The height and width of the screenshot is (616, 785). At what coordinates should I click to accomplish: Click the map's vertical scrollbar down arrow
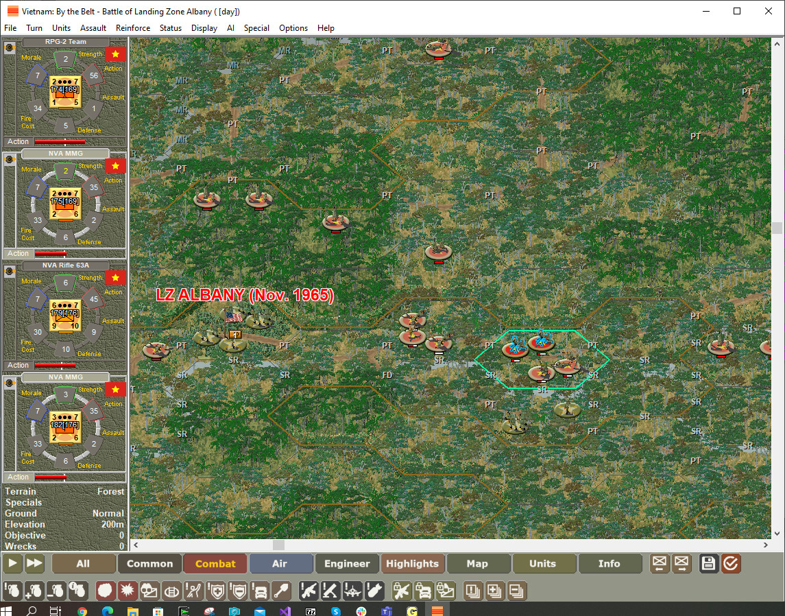tap(777, 534)
